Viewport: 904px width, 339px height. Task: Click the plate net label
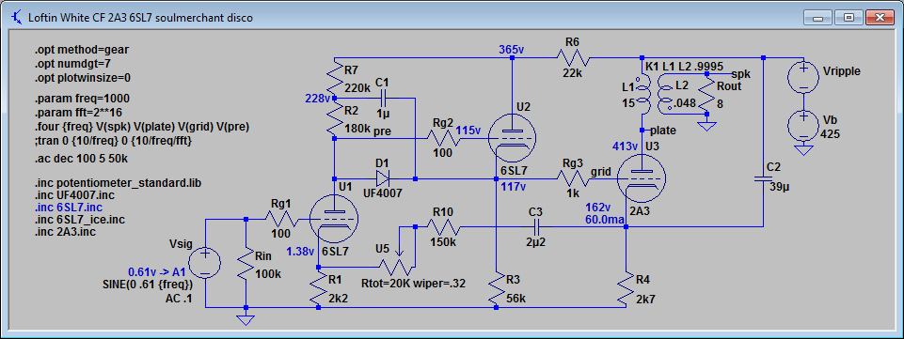click(x=662, y=131)
